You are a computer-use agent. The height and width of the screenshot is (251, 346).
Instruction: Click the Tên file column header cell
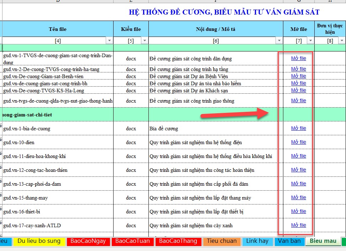57,29
